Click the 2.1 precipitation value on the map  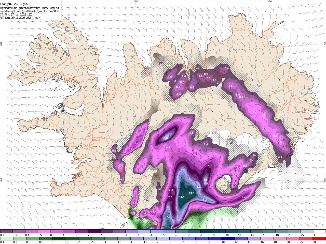(210, 165)
